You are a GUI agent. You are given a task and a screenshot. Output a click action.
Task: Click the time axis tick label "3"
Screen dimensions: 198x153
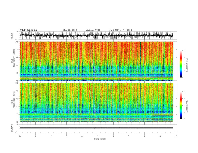[x=66, y=136]
